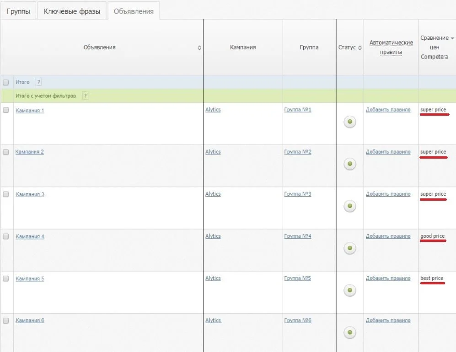
Task: Open the Кампания 2 ad link
Action: point(30,152)
